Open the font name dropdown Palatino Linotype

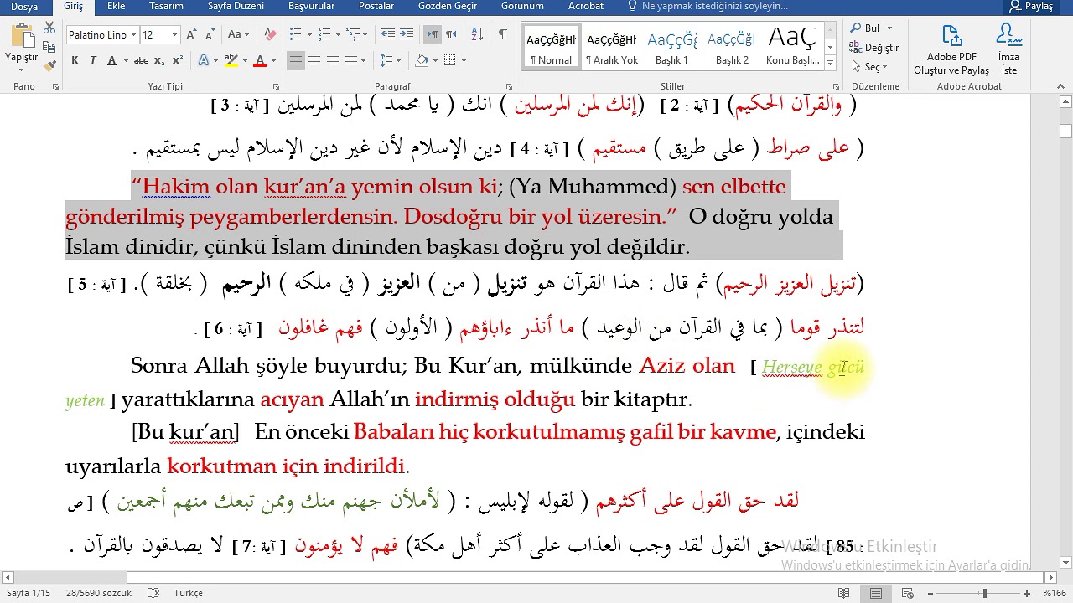[x=132, y=35]
